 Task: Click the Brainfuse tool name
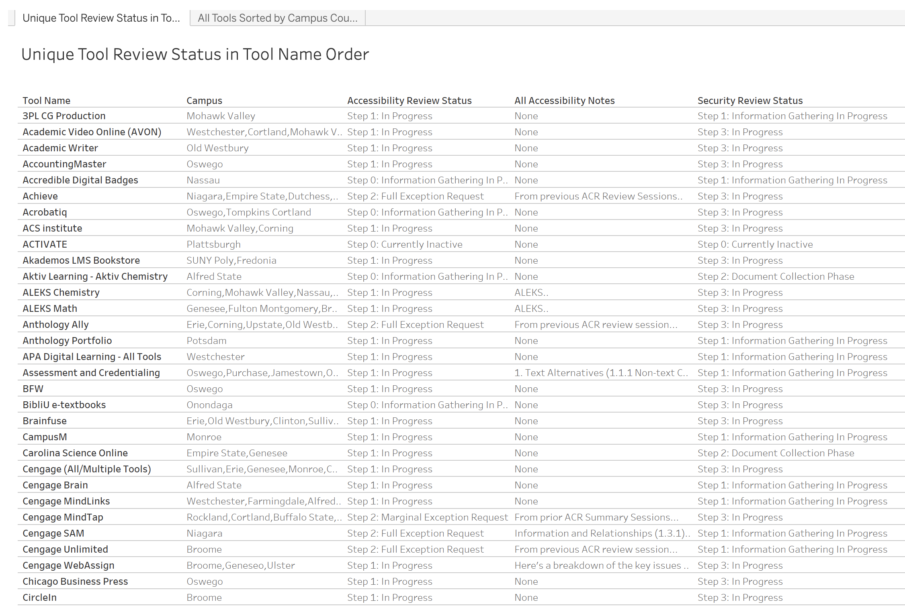coord(45,421)
